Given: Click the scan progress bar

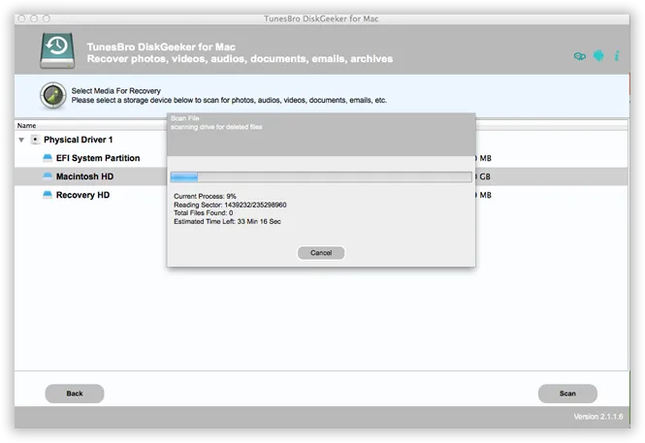Looking at the screenshot, I should tap(321, 177).
